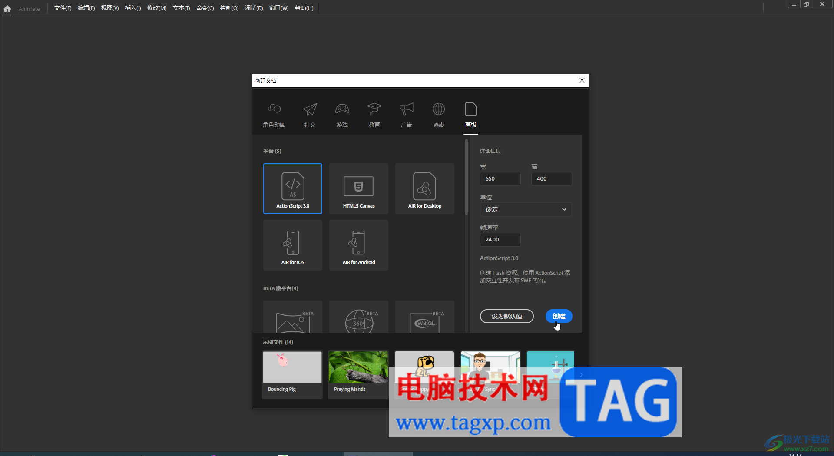Click the 设为默认值 button

pyautogui.click(x=507, y=316)
